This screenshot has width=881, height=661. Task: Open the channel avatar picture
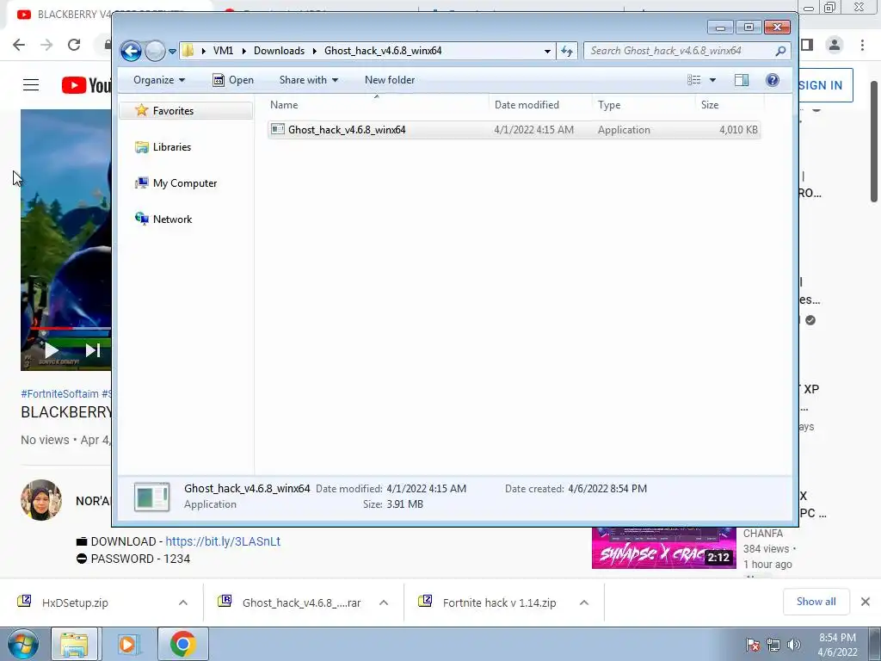pos(41,500)
